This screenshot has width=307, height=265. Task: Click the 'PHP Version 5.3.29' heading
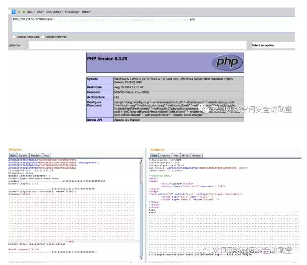(x=107, y=59)
